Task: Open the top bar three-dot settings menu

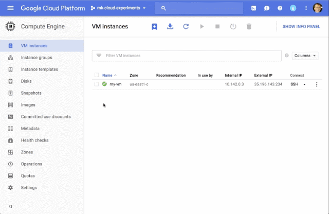Action: click(306, 8)
